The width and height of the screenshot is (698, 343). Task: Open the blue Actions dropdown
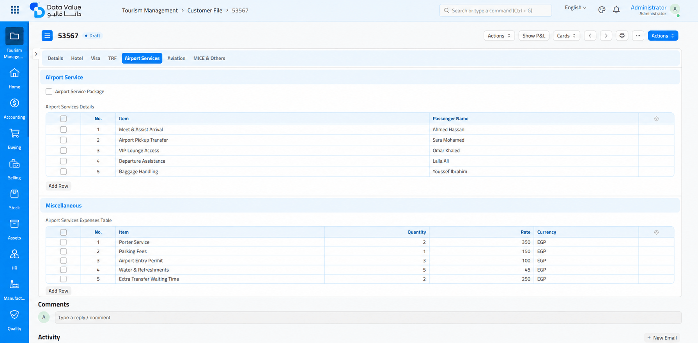[x=663, y=36]
